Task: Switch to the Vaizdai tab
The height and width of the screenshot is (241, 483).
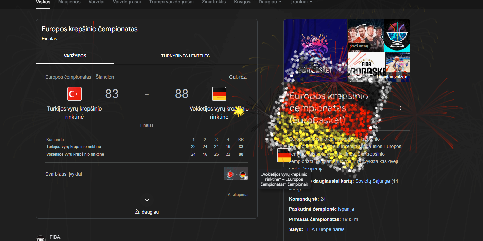Action: 97,2
